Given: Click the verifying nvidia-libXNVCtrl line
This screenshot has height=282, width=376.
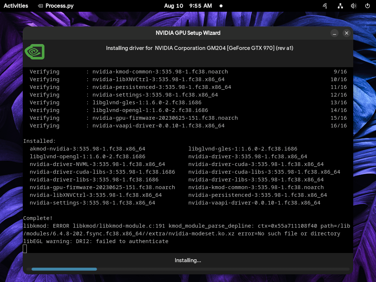Looking at the screenshot, I should point(188,79).
